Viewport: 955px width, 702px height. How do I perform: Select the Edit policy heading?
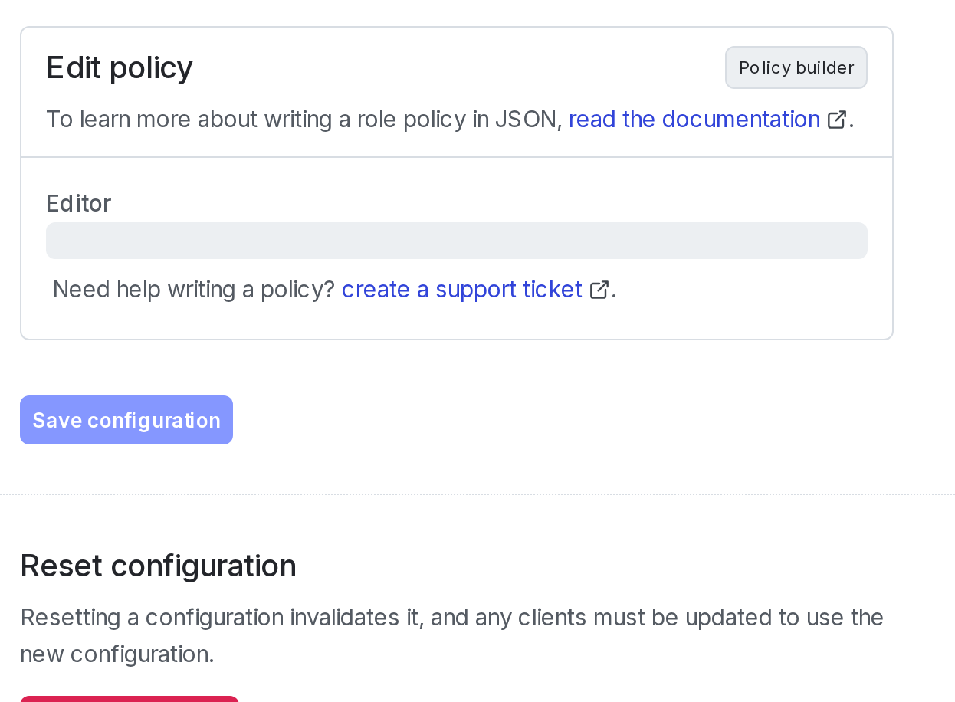(120, 67)
